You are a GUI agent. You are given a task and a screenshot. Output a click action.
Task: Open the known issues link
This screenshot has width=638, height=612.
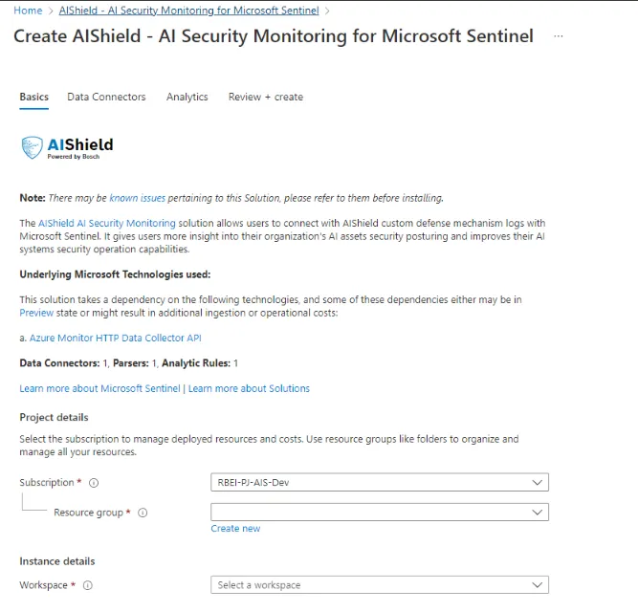point(138,198)
